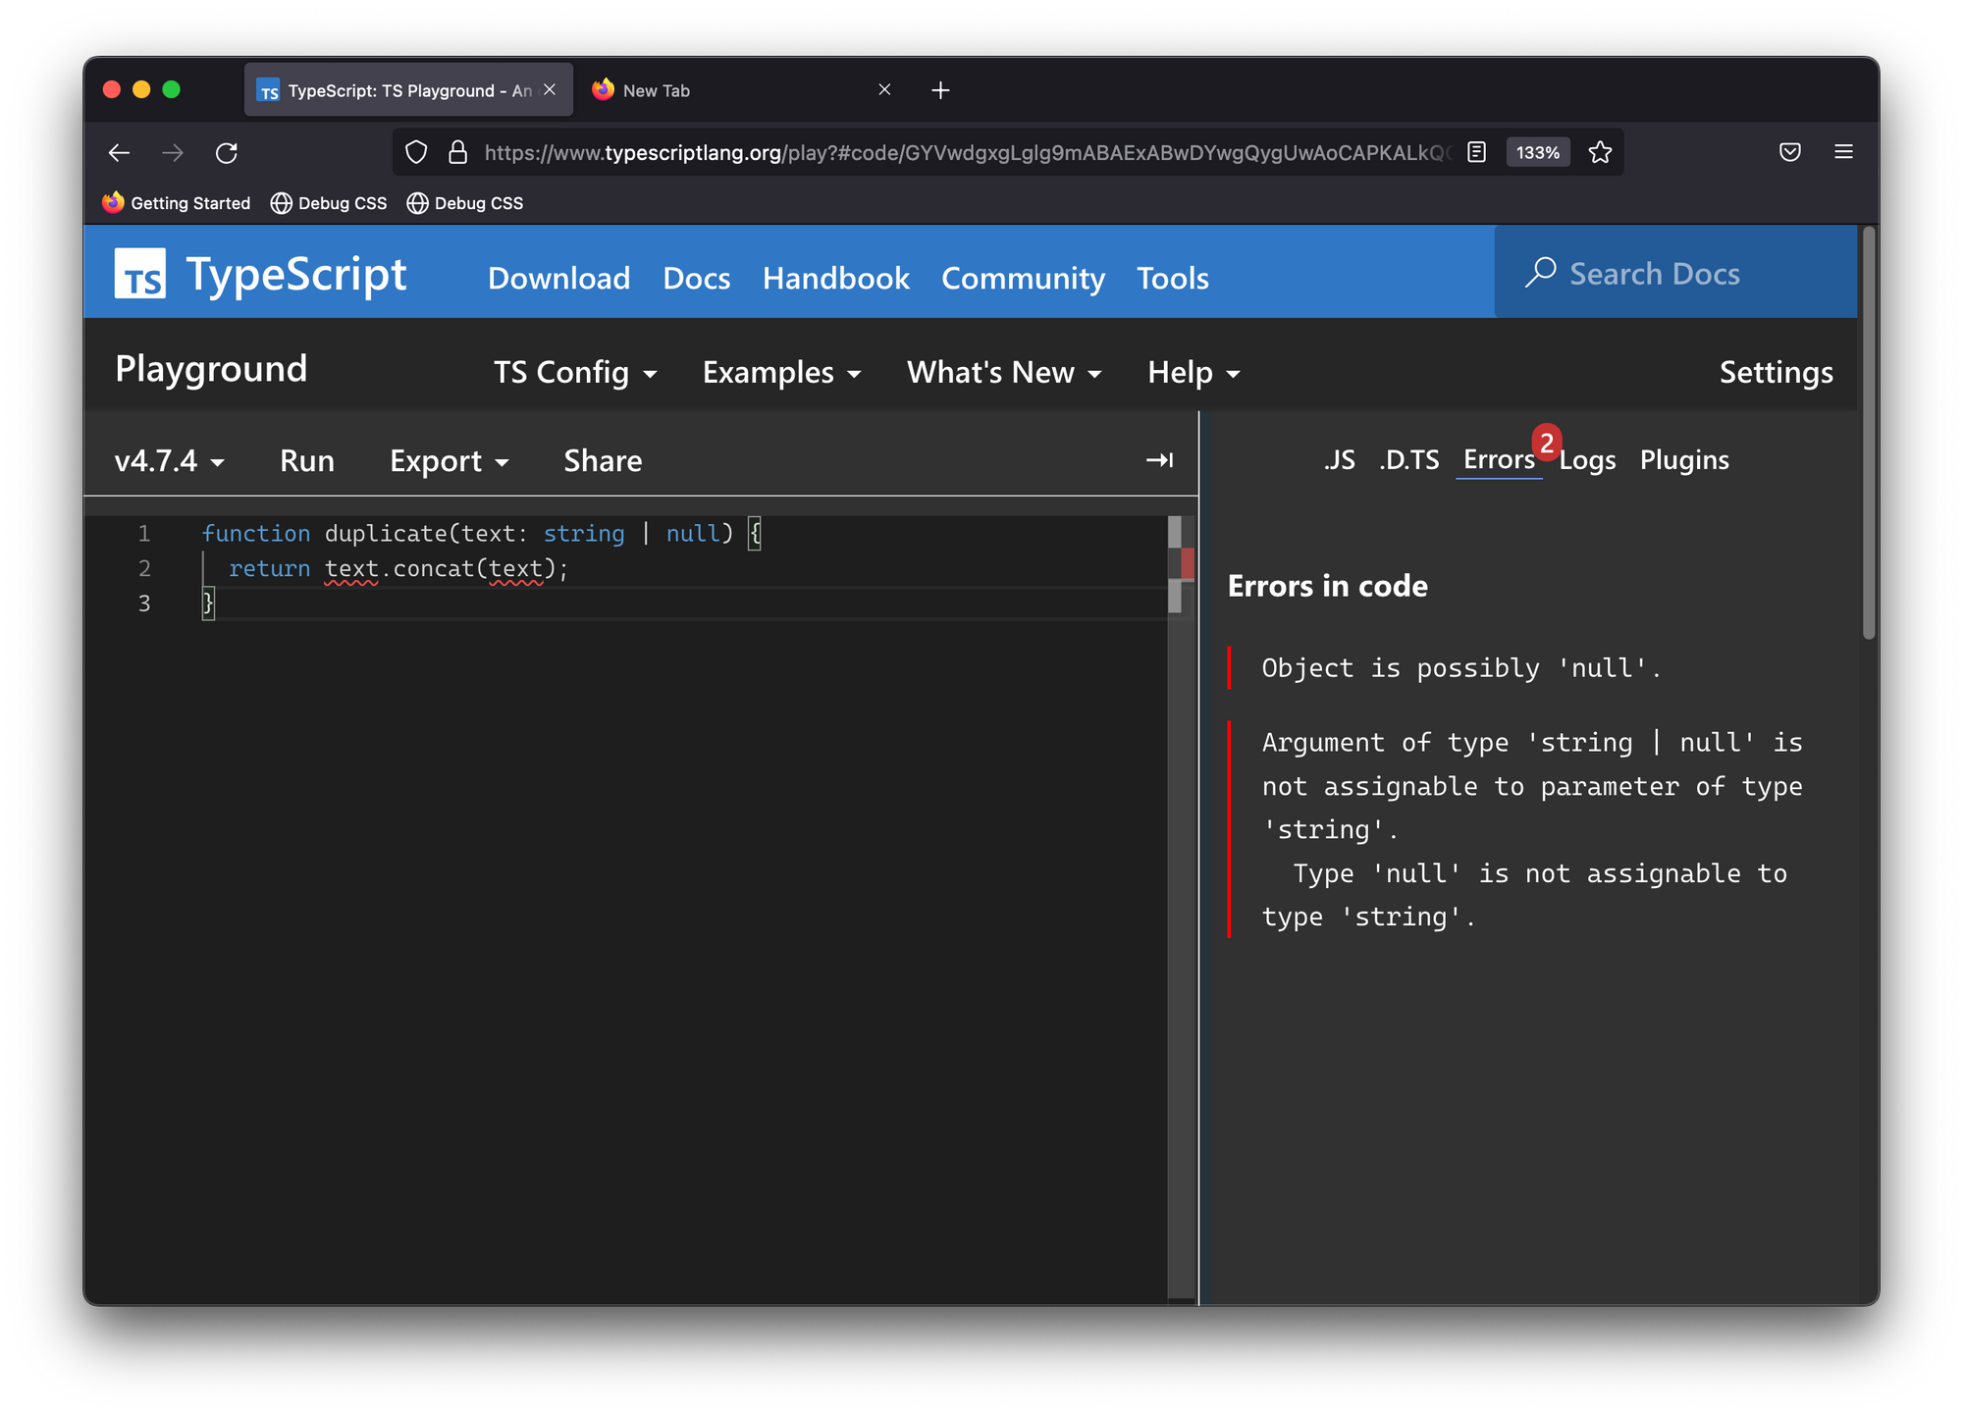Toggle the collapse editor arrow
This screenshot has width=1963, height=1416.
1160,457
